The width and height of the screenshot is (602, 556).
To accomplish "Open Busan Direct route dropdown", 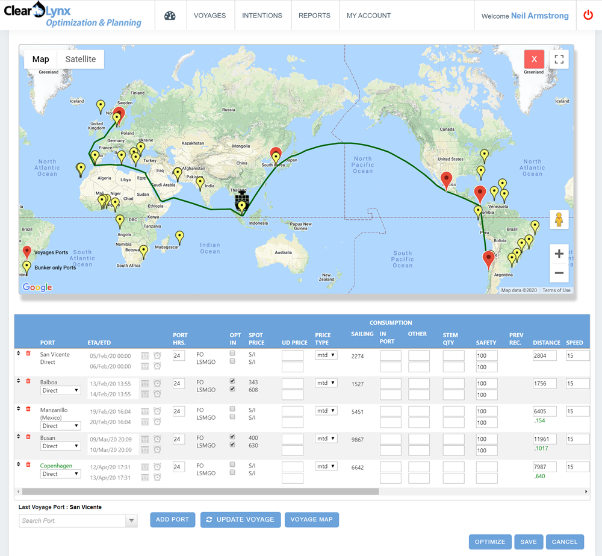I will (61, 446).
